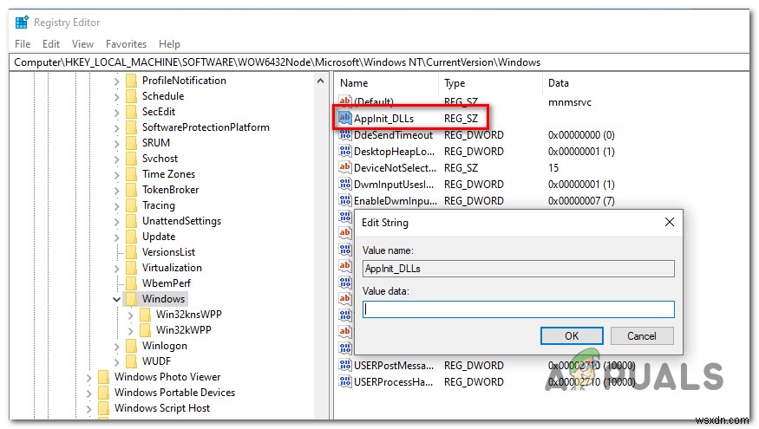Click the ProfileNotification folder icon

pos(131,81)
